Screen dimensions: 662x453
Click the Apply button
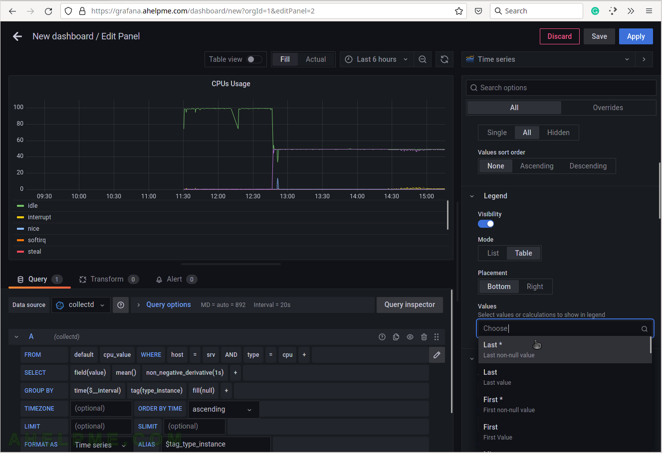[x=636, y=36]
